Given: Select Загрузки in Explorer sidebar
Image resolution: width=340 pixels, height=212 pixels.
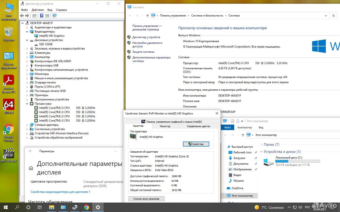Looking at the screenshot, I should pos(239,158).
